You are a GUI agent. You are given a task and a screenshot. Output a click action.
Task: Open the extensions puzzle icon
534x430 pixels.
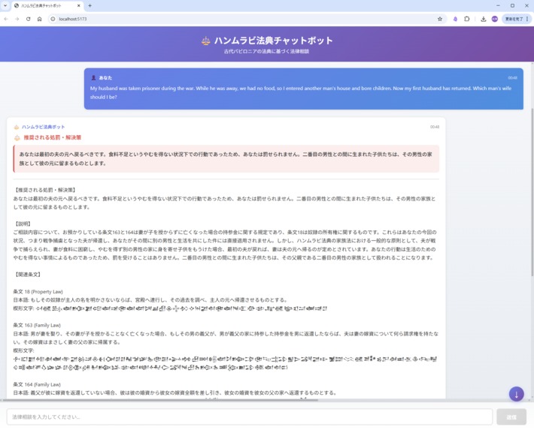pos(467,19)
